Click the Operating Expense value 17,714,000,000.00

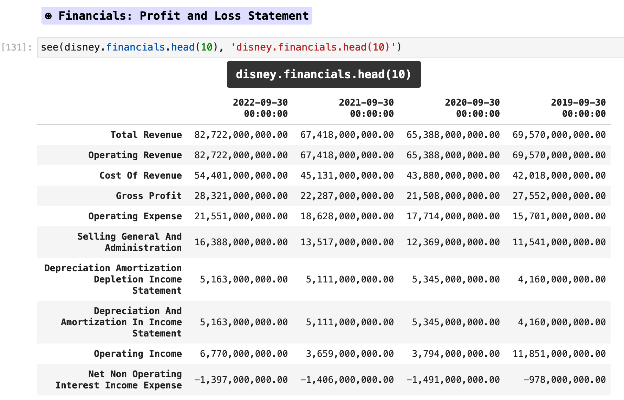point(453,216)
